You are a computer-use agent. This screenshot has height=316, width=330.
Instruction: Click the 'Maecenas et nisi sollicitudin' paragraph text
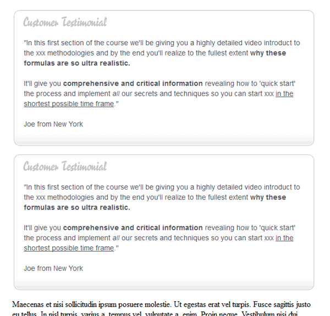point(161,309)
